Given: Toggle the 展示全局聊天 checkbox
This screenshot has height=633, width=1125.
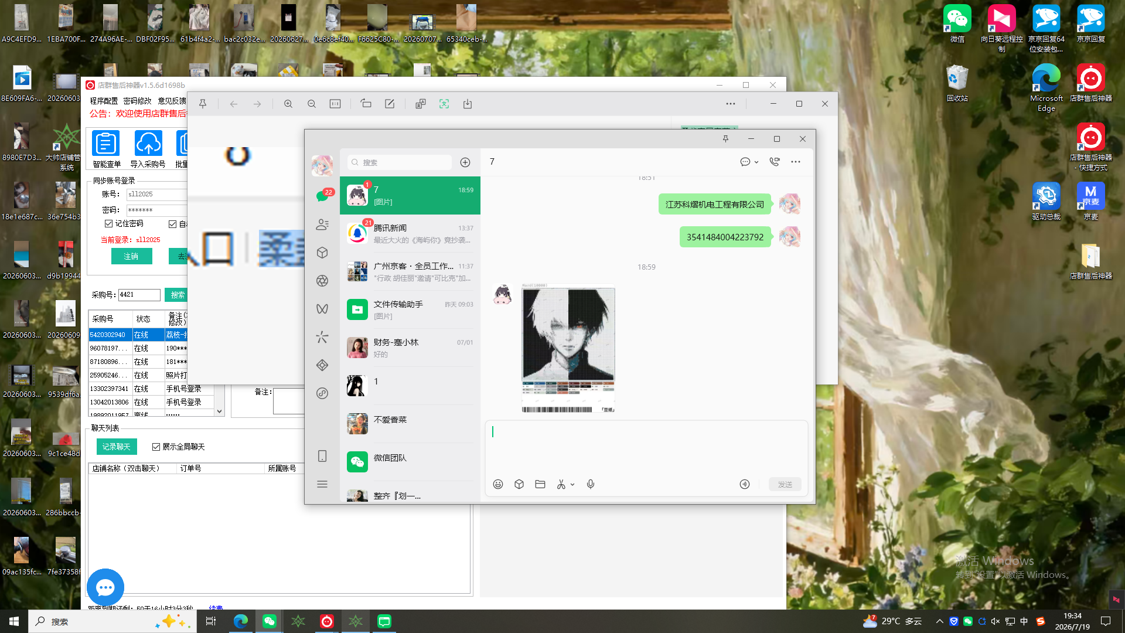Looking at the screenshot, I should click(x=156, y=447).
